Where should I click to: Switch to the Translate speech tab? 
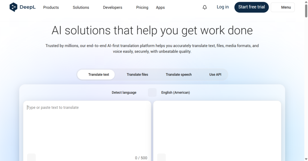tap(179, 75)
